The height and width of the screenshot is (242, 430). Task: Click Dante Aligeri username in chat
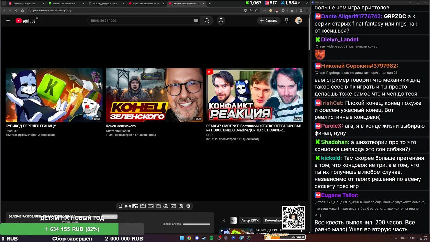352,16
